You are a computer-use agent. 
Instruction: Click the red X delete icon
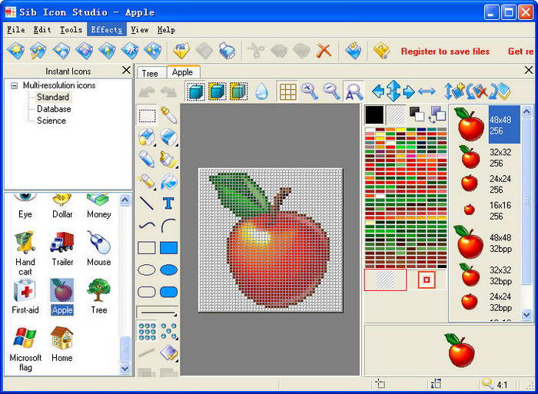coord(324,51)
